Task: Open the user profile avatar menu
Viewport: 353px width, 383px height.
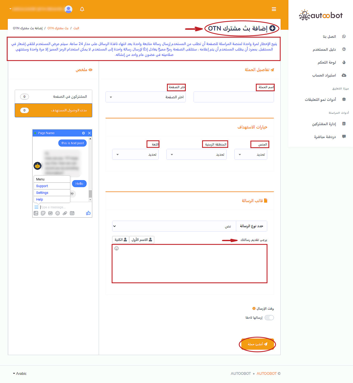Action: 68,9
